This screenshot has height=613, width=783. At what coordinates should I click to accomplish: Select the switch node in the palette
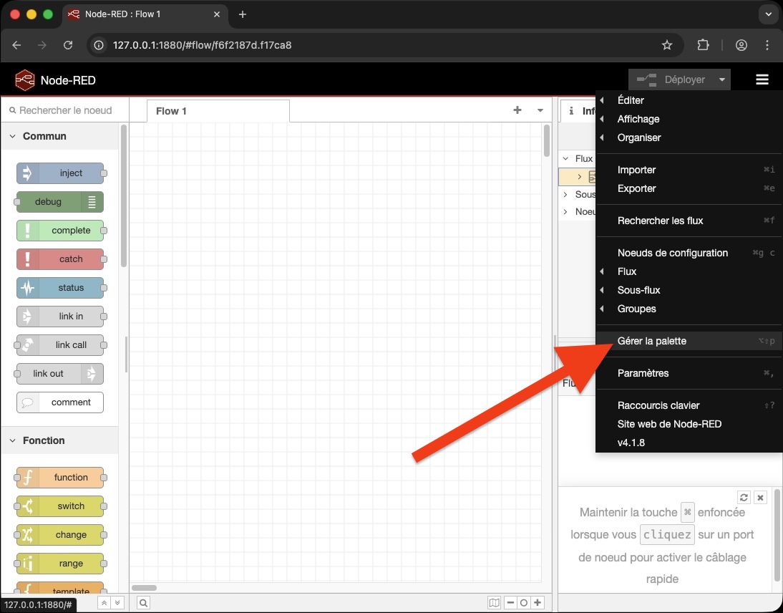click(x=60, y=506)
